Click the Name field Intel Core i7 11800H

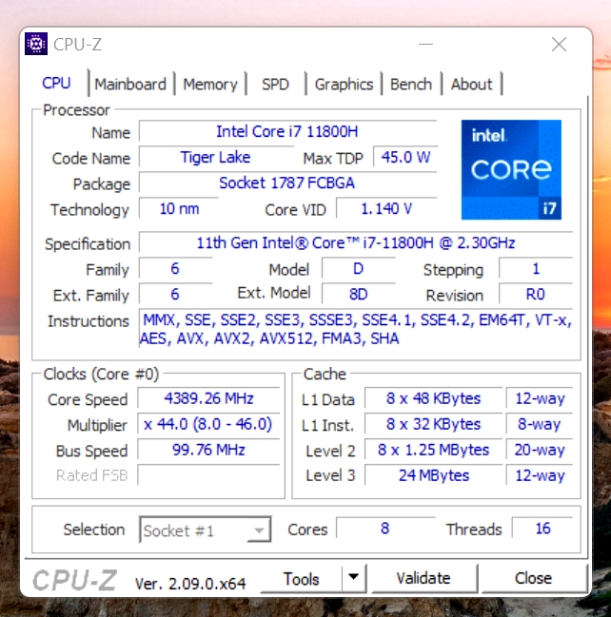tap(287, 131)
